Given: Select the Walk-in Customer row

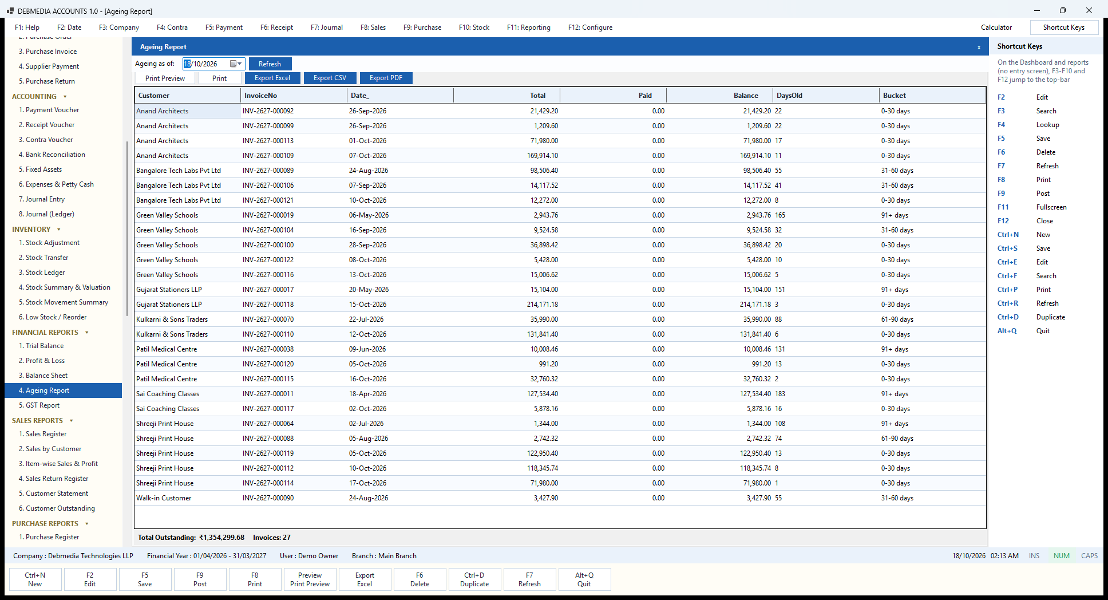Looking at the screenshot, I should [x=560, y=498].
